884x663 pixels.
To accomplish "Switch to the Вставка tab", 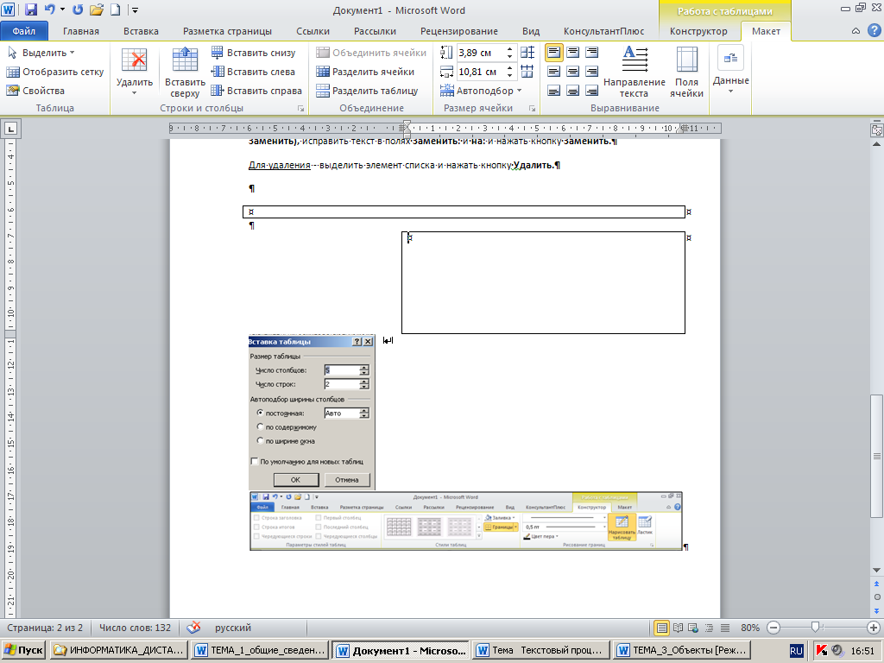I will tap(141, 31).
